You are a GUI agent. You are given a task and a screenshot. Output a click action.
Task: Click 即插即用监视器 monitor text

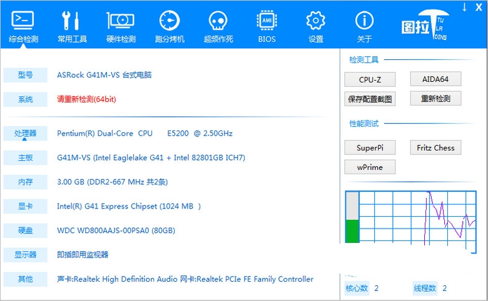(x=83, y=255)
